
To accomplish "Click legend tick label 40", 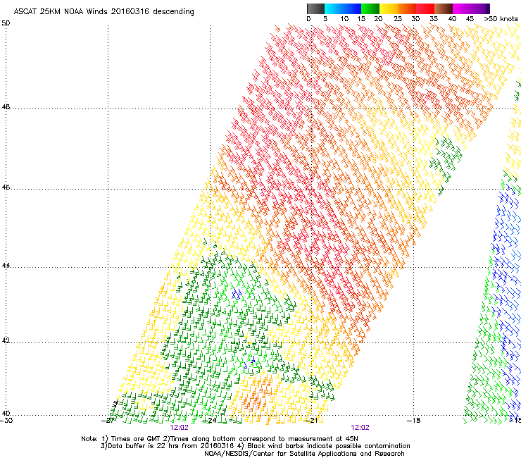I will coord(452,19).
